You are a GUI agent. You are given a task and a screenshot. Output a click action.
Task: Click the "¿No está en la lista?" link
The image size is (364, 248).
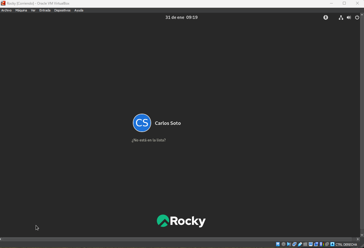149,140
